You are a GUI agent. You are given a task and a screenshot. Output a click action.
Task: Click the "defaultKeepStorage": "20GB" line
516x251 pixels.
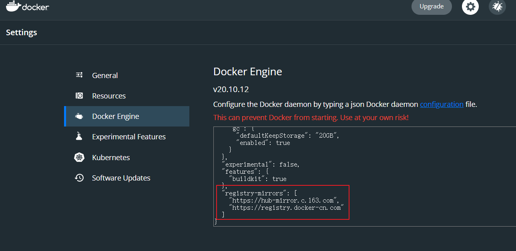[x=287, y=135]
